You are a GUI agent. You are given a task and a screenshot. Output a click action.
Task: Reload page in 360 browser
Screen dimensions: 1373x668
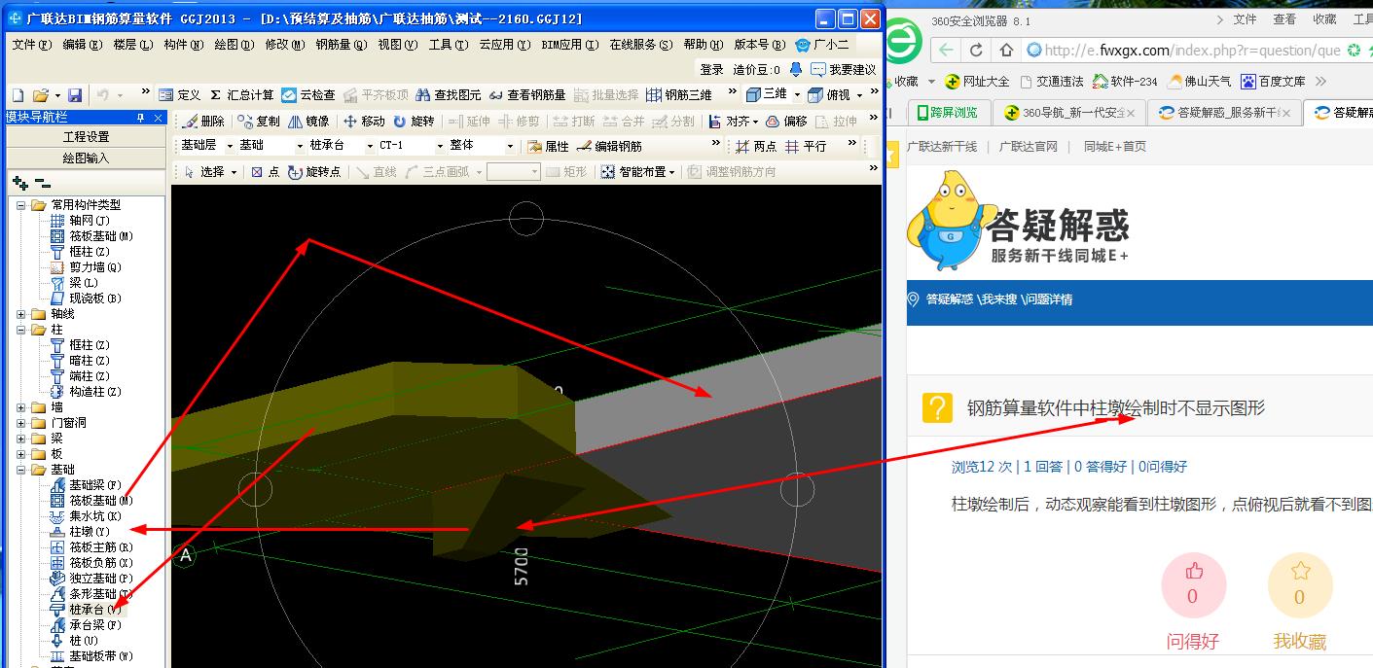976,51
